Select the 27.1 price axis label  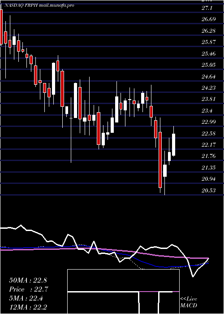(x=208, y=8)
